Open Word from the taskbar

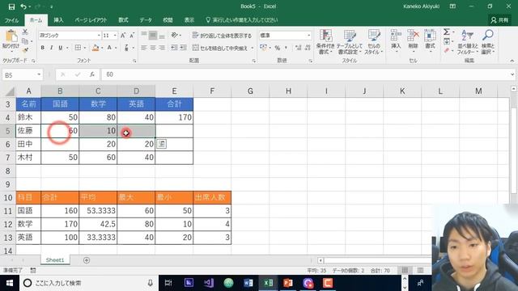coord(248,283)
